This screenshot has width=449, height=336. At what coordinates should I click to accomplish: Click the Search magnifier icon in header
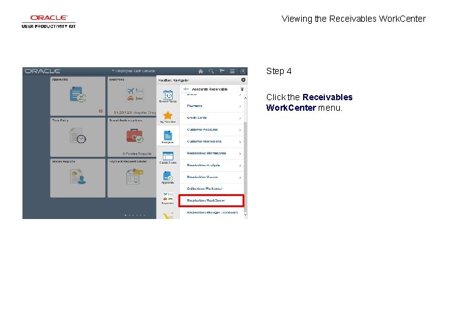pos(211,71)
